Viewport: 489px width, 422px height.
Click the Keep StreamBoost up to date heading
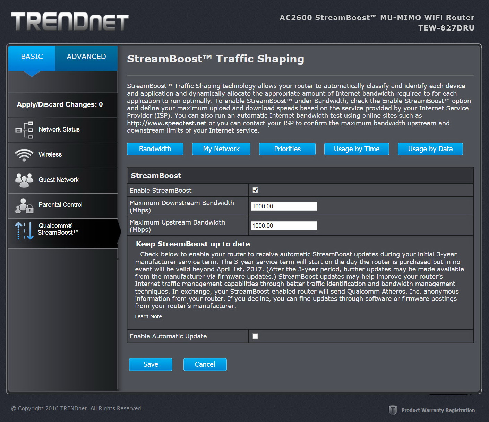(193, 244)
